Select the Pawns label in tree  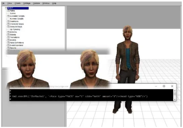tap(13, 48)
